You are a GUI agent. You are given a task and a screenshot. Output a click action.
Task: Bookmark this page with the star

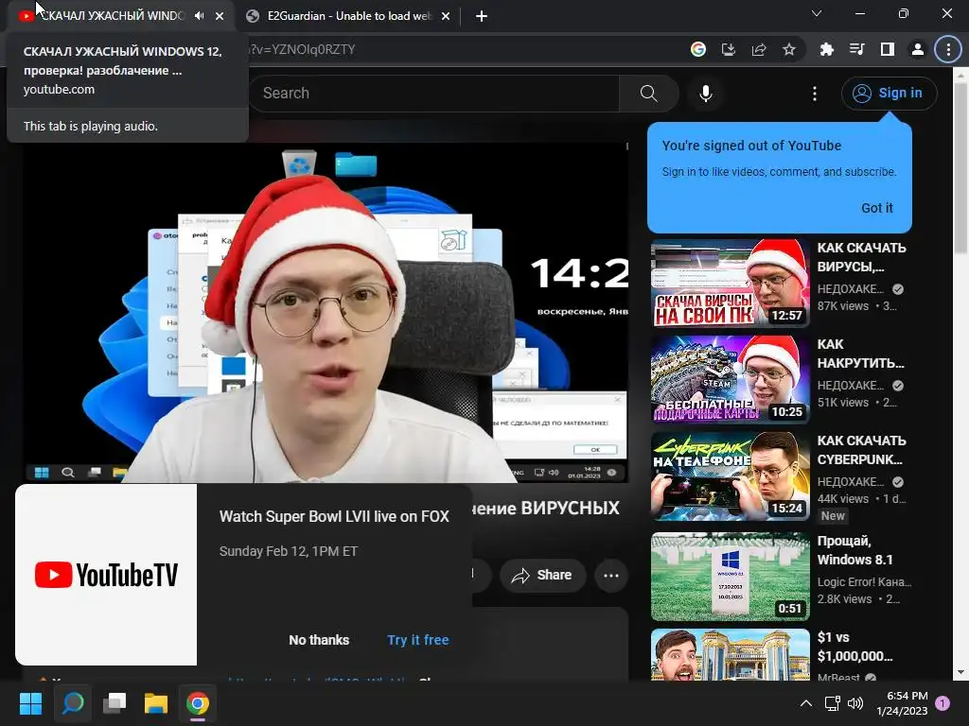point(789,49)
